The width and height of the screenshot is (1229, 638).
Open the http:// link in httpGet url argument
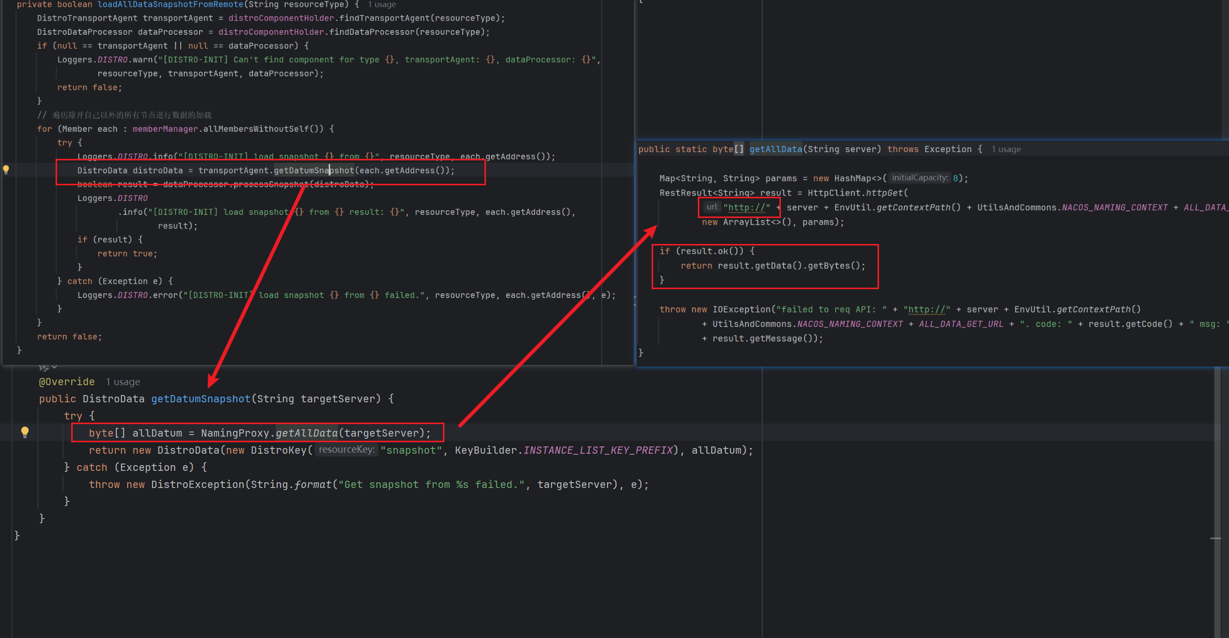(746, 208)
